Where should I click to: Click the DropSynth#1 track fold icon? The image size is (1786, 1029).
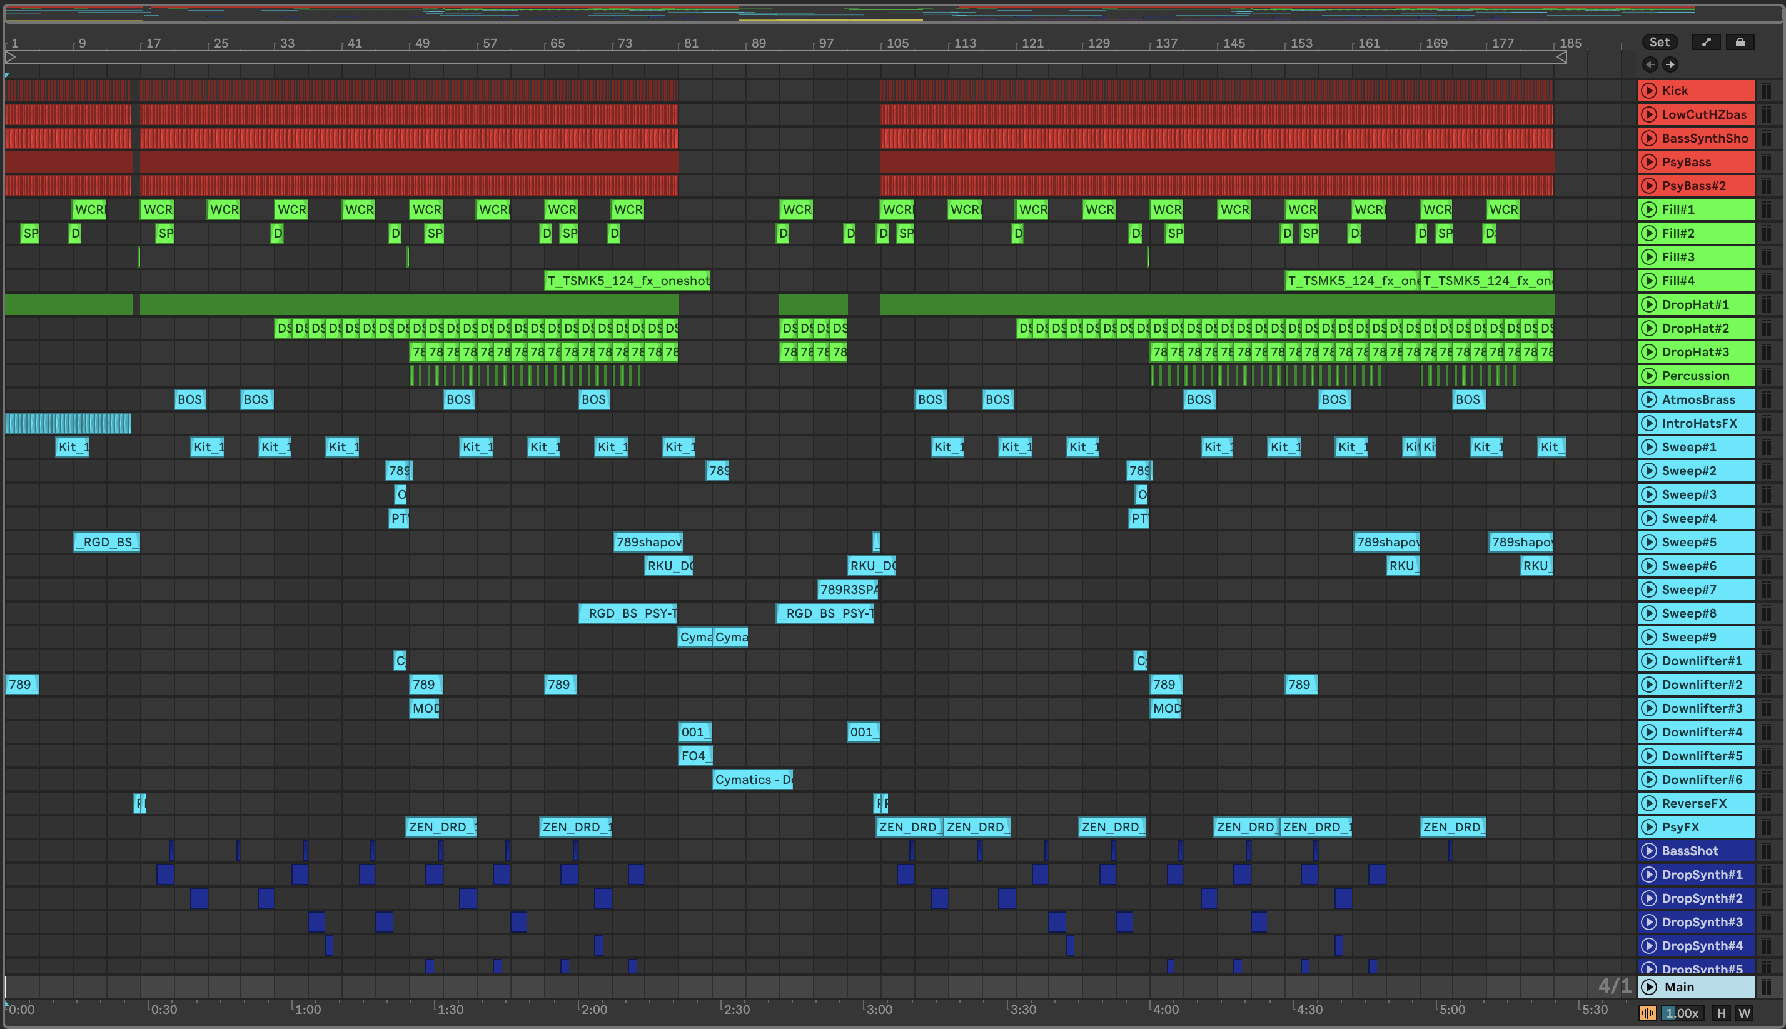1649,874
